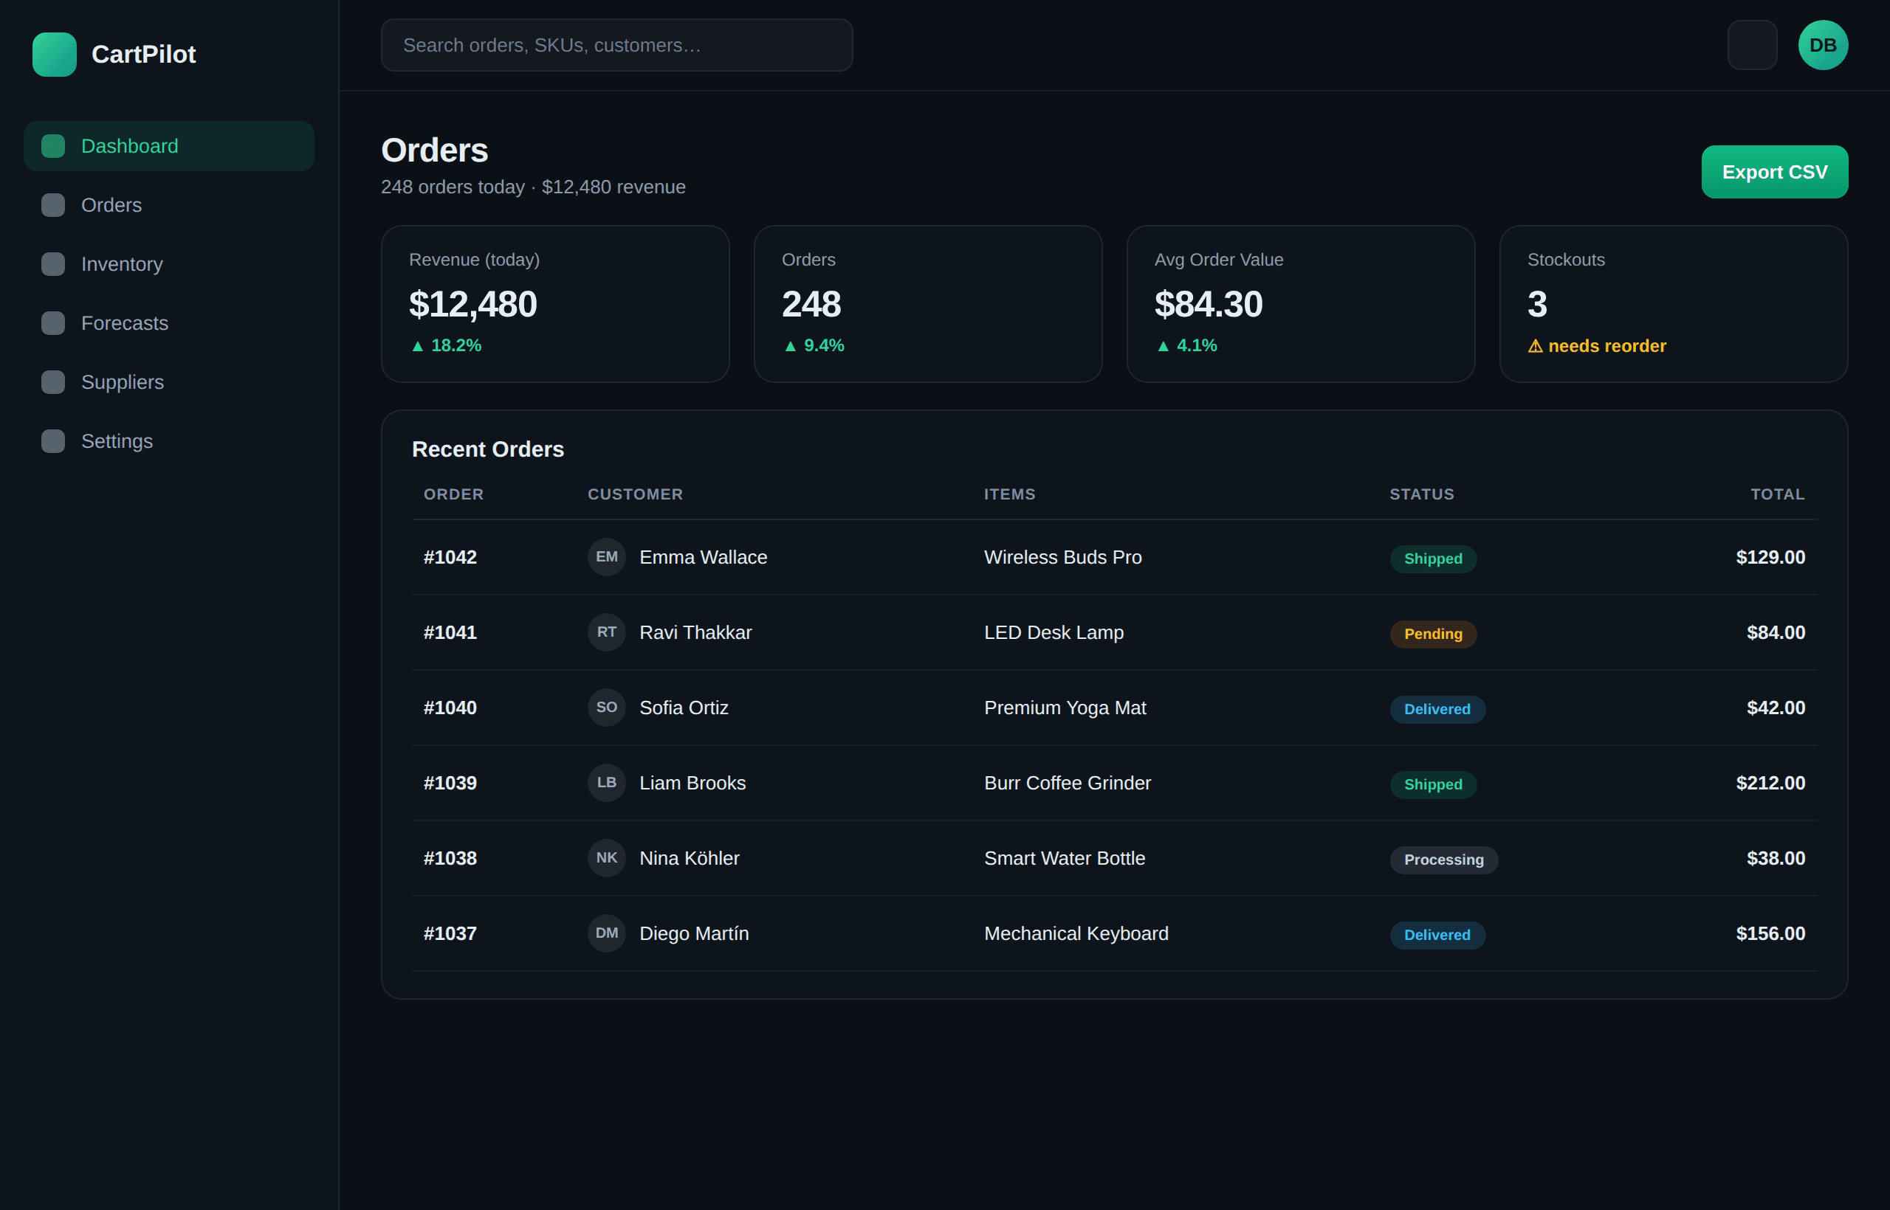
Task: Click the Wireless Buds Pro item
Action: [1063, 557]
